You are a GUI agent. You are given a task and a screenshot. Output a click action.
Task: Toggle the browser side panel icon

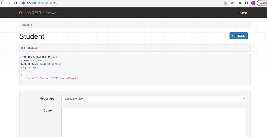click(247, 3)
